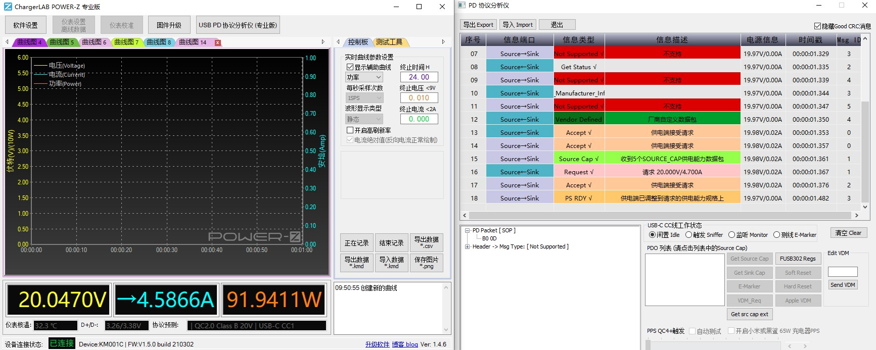Expand the Header Msg Type tree node
Image resolution: width=876 pixels, height=350 pixels.
(468, 247)
